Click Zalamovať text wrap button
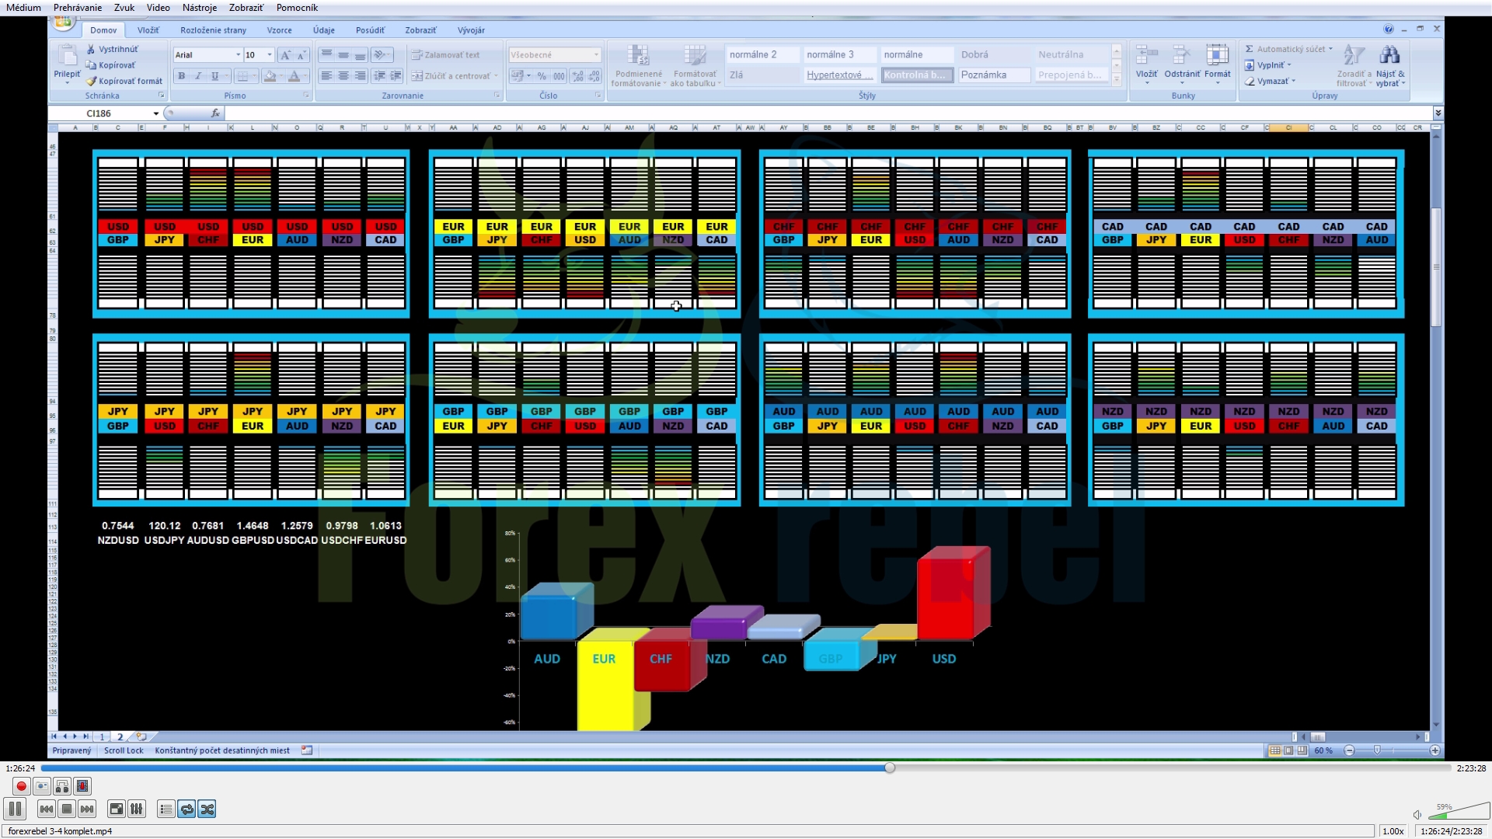The width and height of the screenshot is (1492, 839). (x=445, y=55)
